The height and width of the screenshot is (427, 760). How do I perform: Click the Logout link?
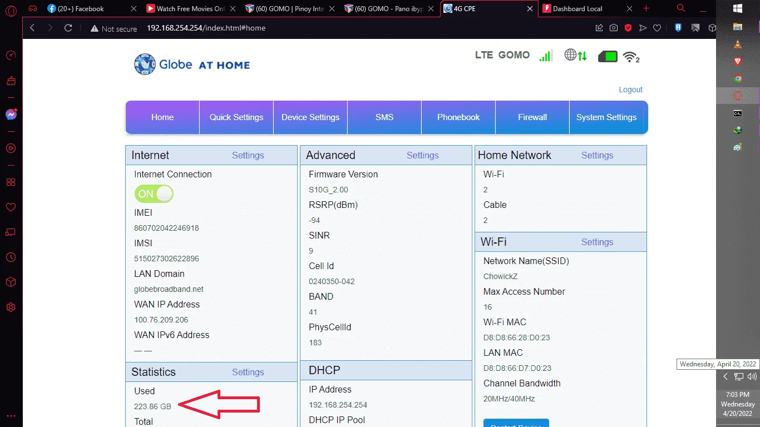(x=631, y=90)
